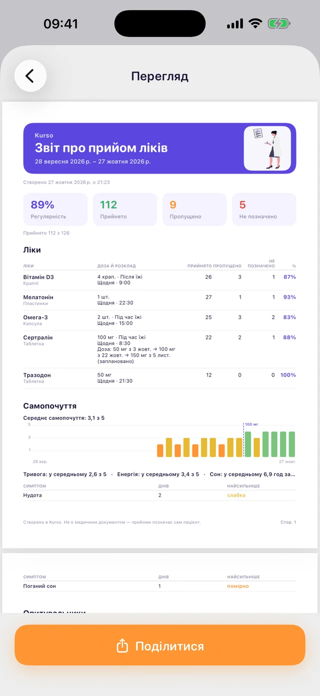Tap the Перегляд screen title

(x=160, y=76)
